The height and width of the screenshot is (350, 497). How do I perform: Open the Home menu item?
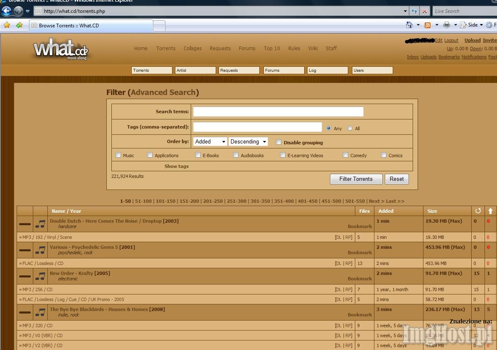[141, 49]
